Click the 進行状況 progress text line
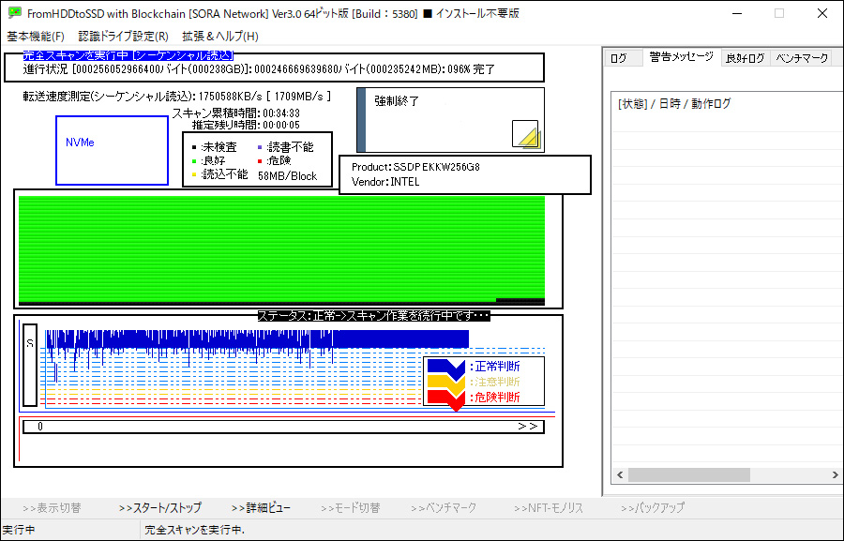The width and height of the screenshot is (844, 541). click(x=259, y=69)
